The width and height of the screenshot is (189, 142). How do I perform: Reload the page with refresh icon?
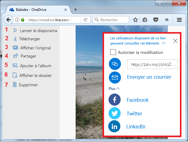pos(86,20)
